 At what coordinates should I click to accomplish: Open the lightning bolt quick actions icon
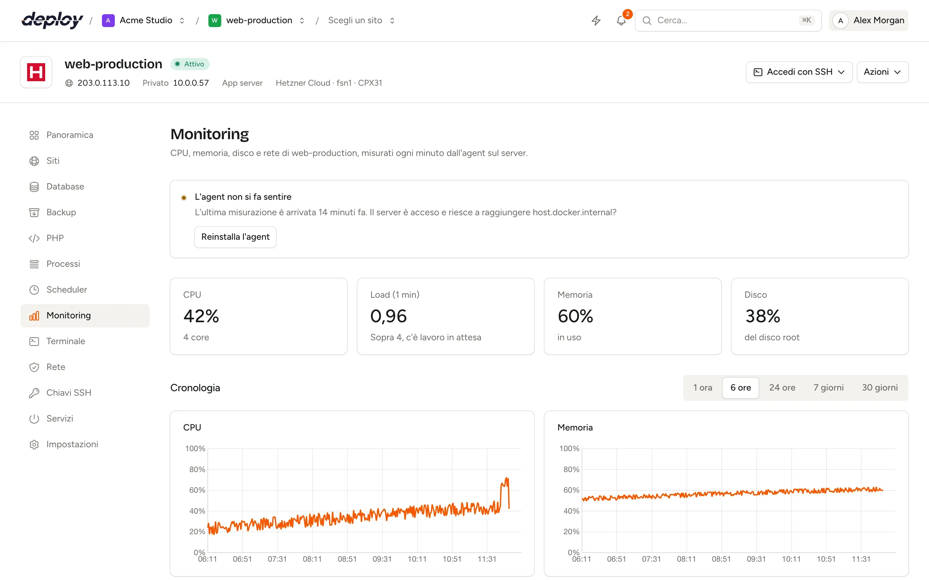point(596,20)
